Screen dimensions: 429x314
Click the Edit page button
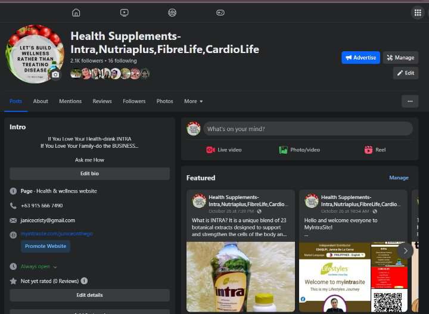pos(406,73)
